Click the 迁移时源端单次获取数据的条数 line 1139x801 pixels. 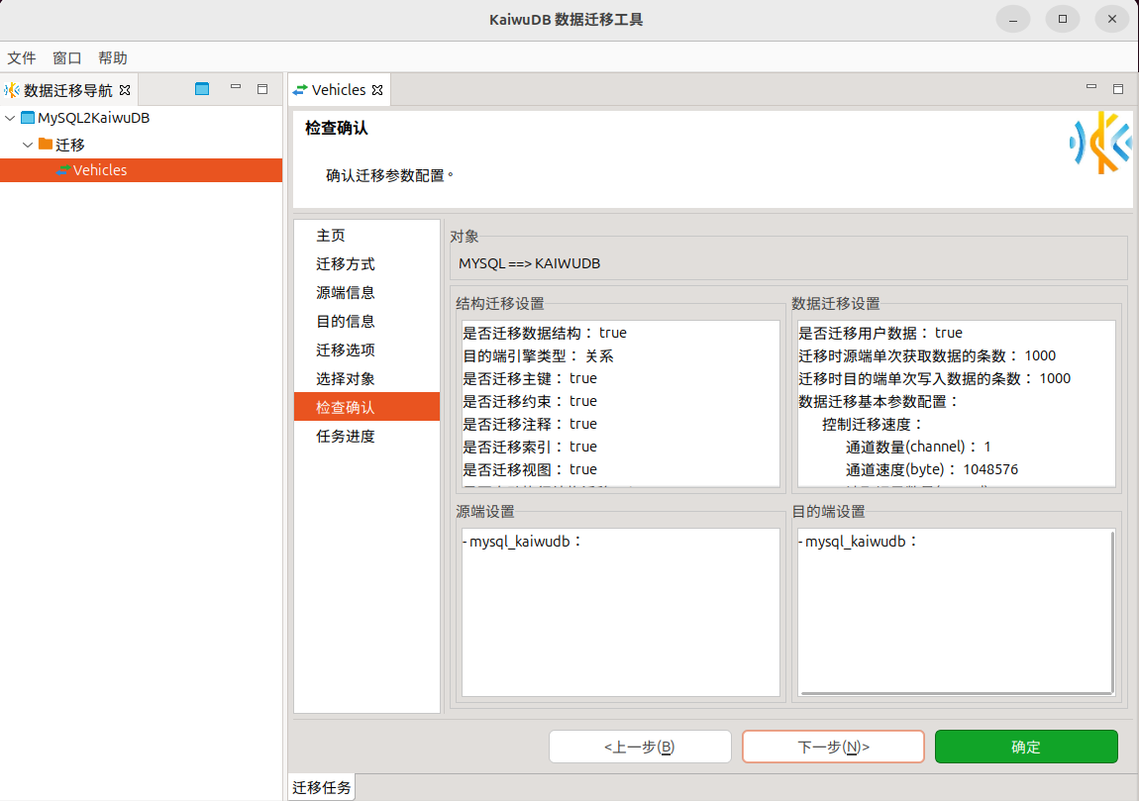(927, 355)
